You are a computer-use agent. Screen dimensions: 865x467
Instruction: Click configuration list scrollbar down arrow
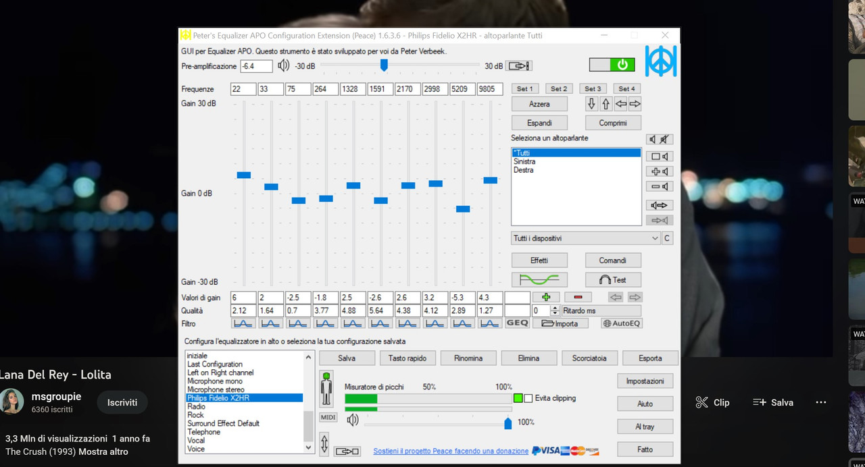(x=309, y=447)
